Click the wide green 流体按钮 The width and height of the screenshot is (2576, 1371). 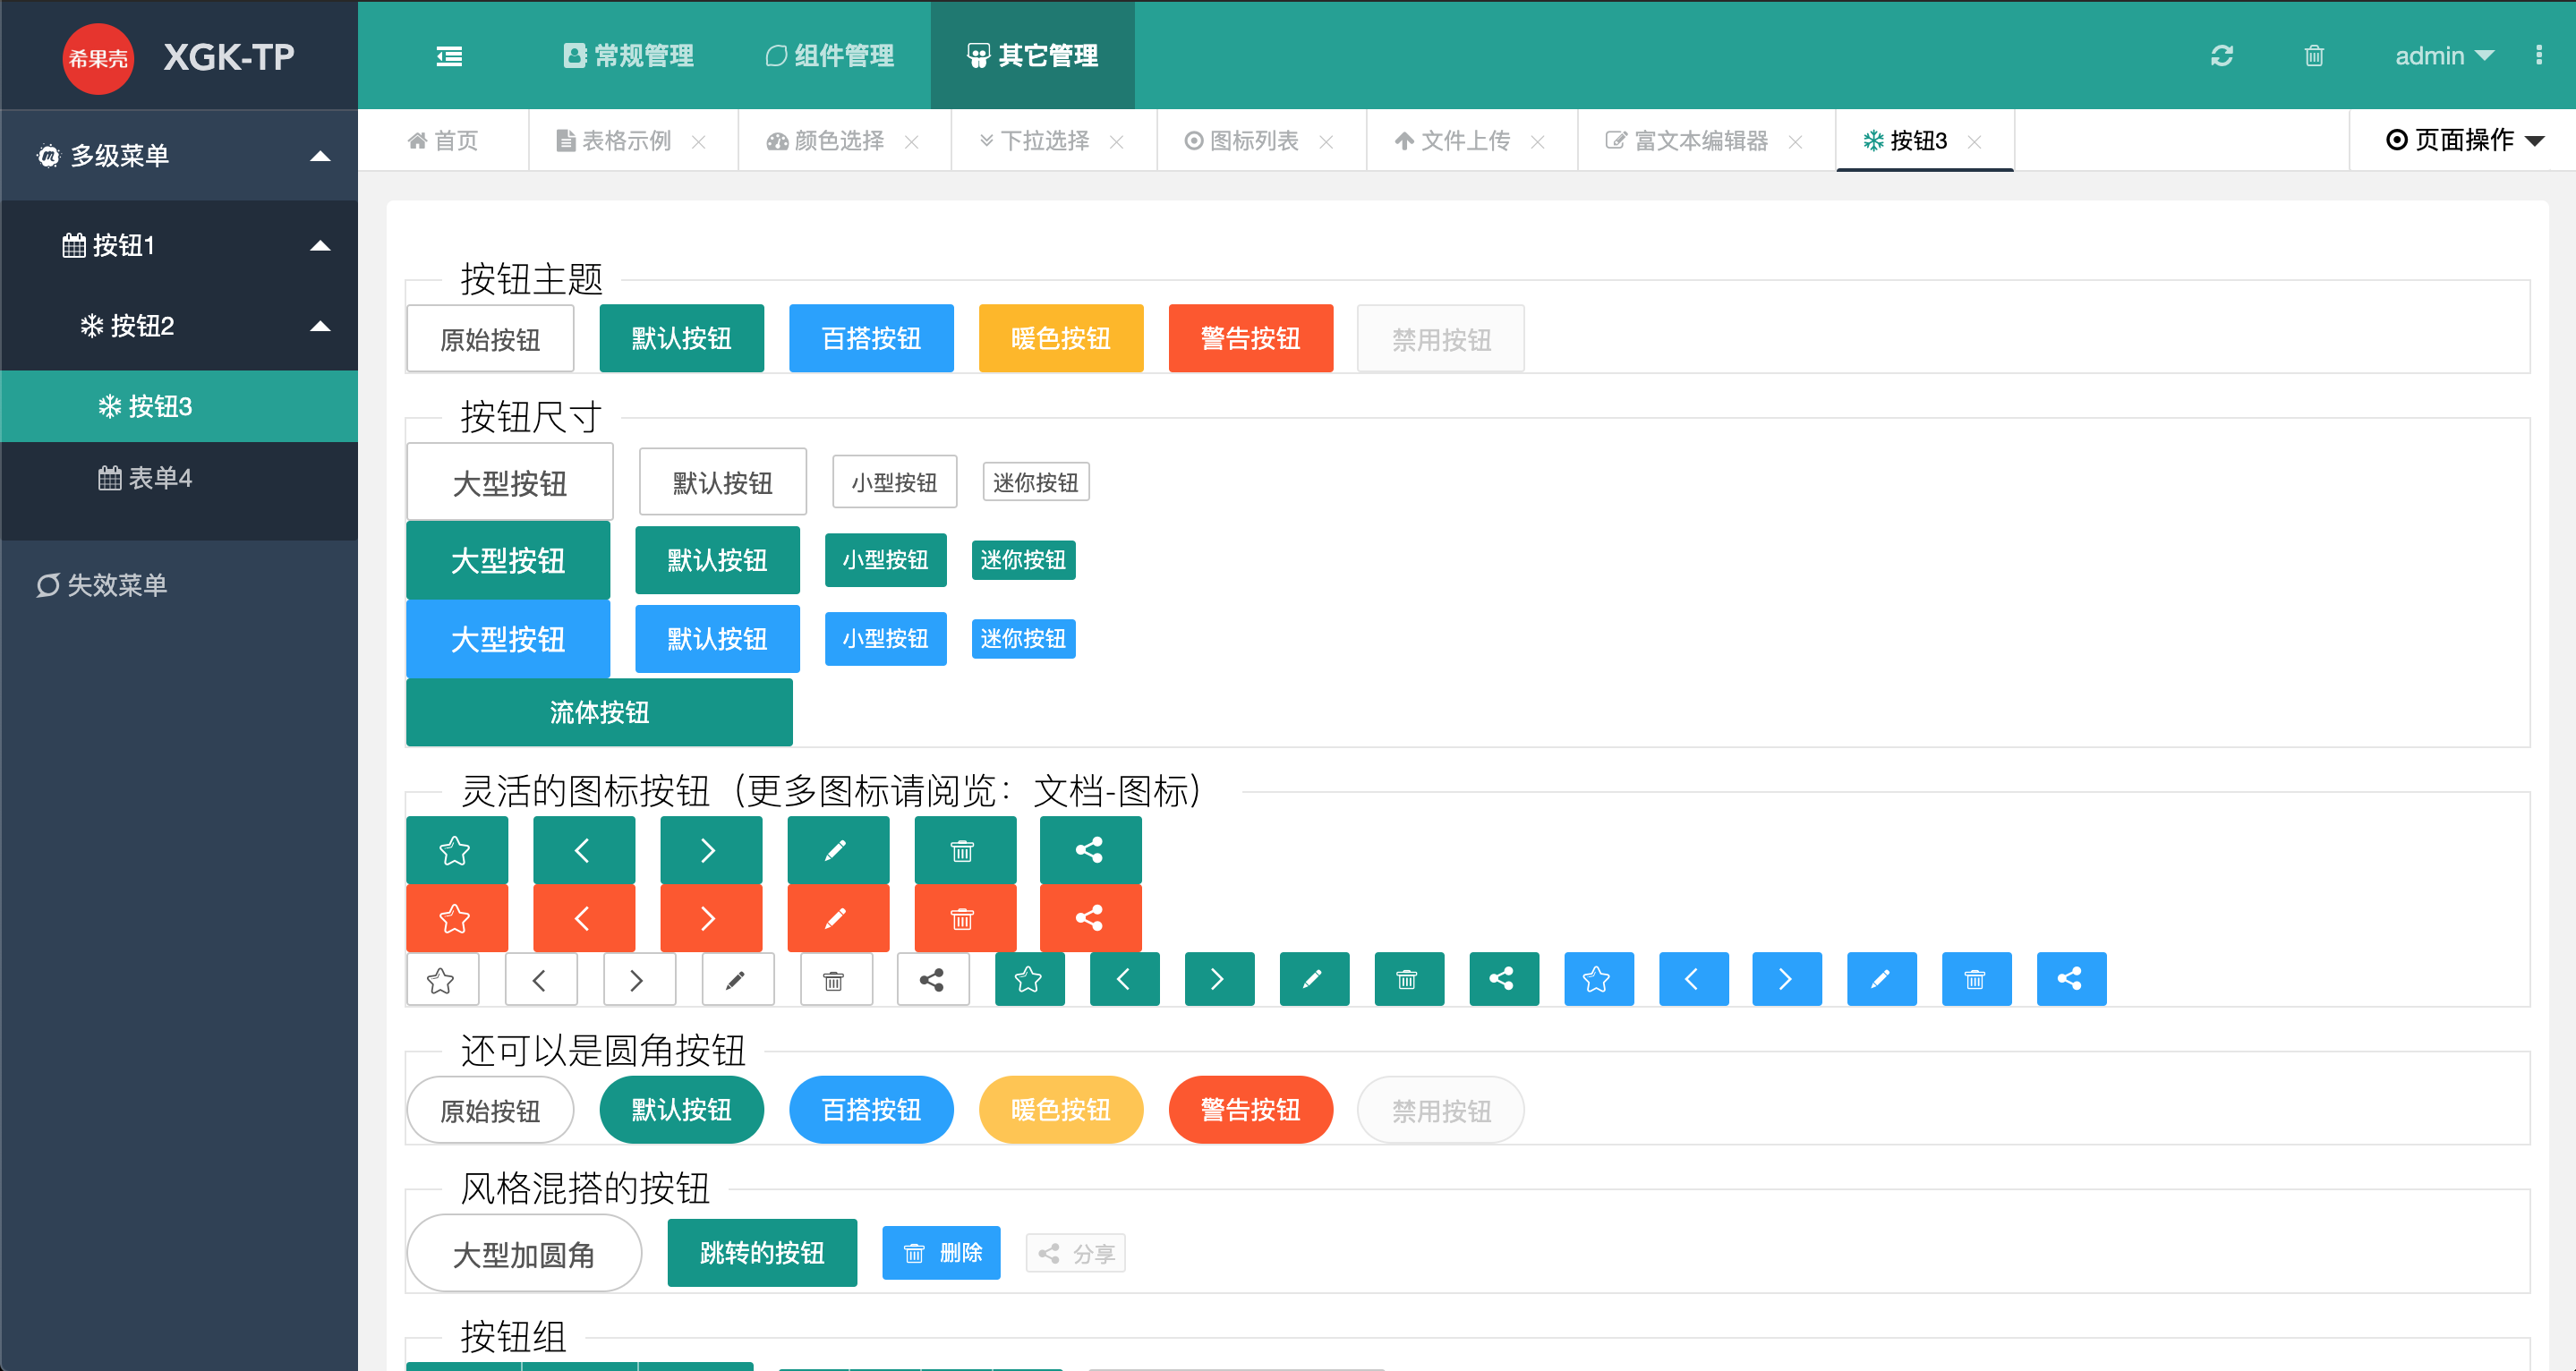pos(599,712)
